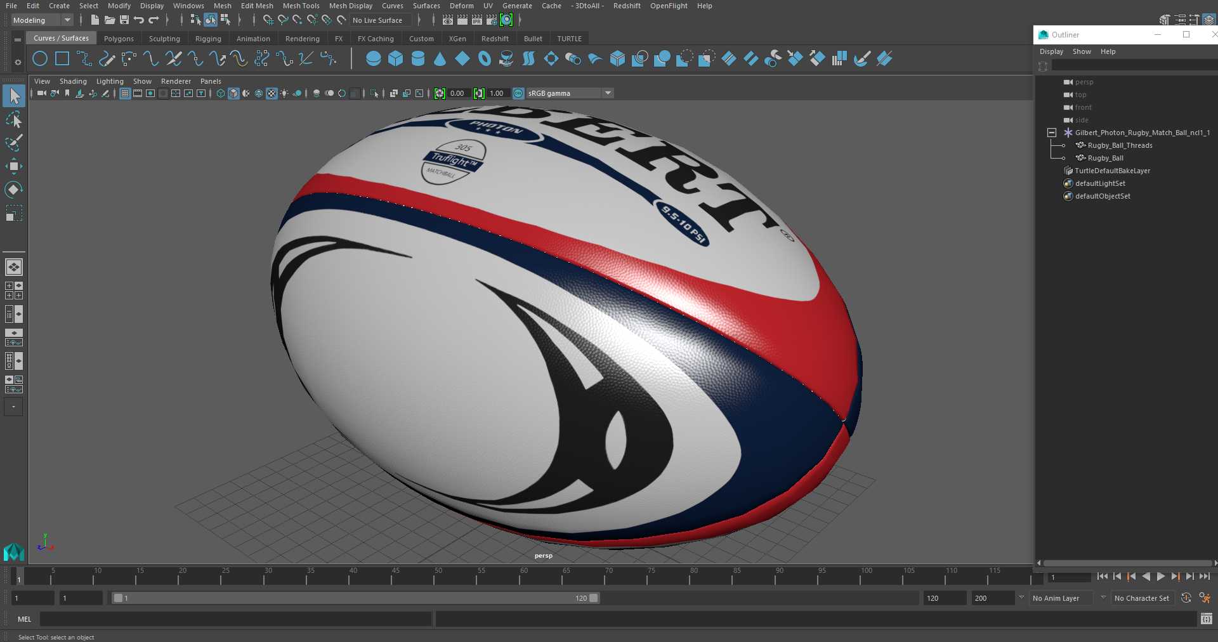Activate the Lasso select tool
This screenshot has height=642, width=1218.
coord(14,119)
